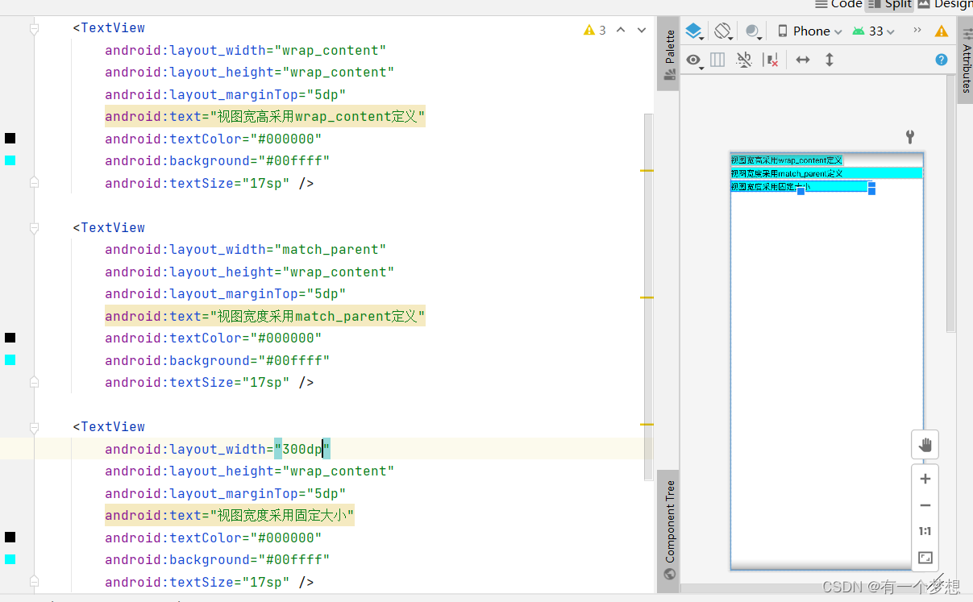This screenshot has width=973, height=602.
Task: Click android:layout_width="match_parent" line
Action: 245,250
